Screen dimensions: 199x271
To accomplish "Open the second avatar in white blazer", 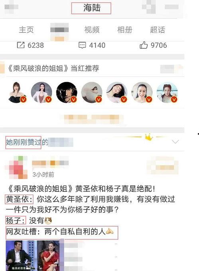I will pos(41,92).
